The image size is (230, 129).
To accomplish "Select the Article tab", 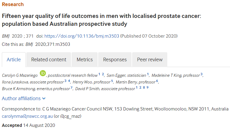I will point(14,60).
